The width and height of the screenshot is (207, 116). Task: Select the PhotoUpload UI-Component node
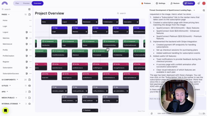pyautogui.click(x=100, y=53)
